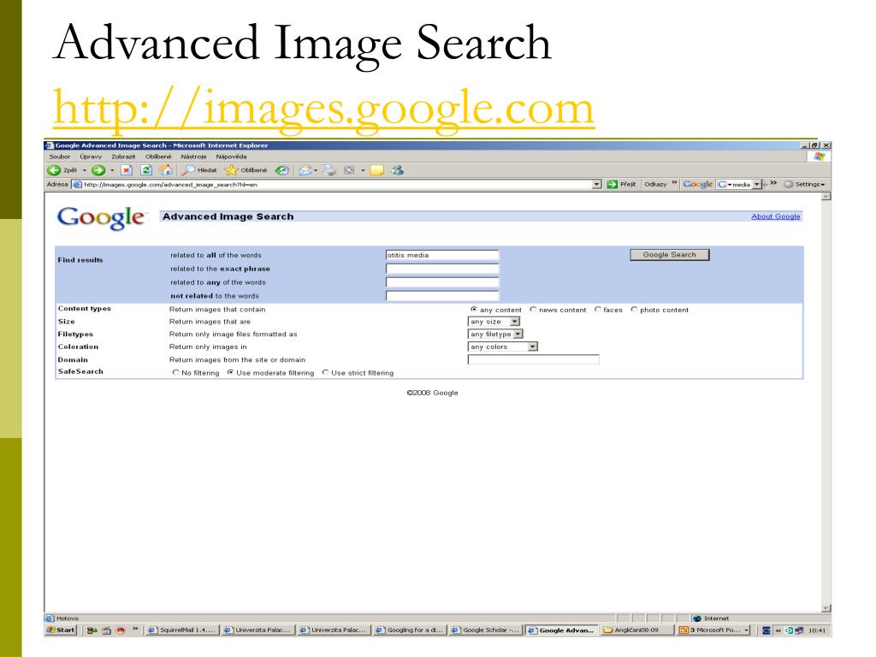
Task: Switch to Google Scholar taskbar window
Action: coord(486,630)
